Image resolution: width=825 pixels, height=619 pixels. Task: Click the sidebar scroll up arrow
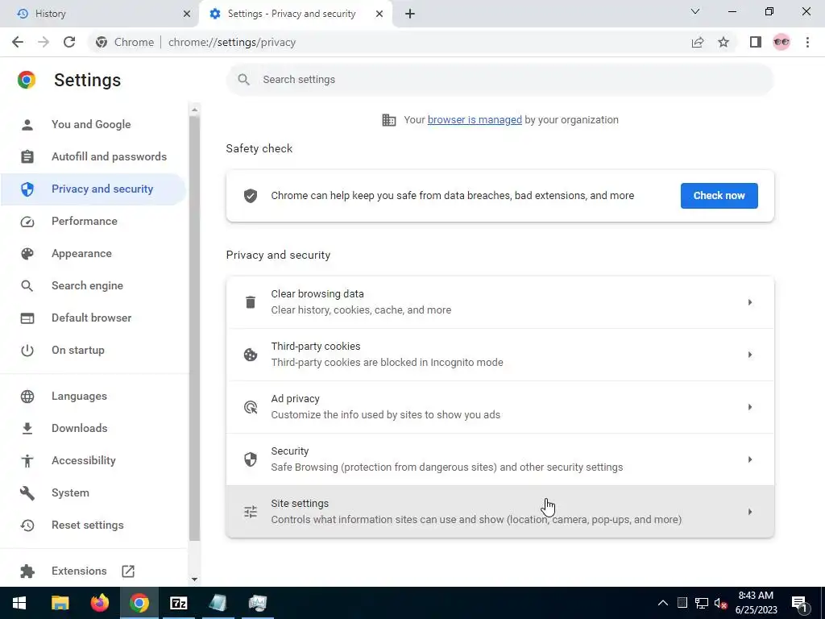(194, 110)
